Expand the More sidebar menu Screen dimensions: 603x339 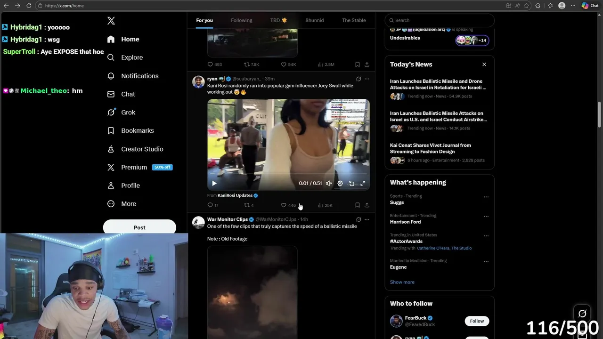point(122,204)
